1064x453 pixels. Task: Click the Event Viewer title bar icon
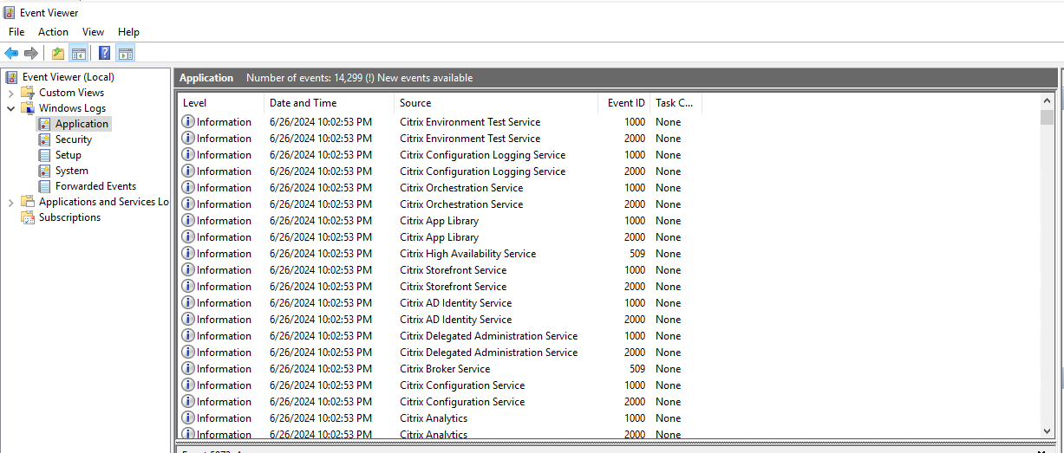(x=10, y=12)
